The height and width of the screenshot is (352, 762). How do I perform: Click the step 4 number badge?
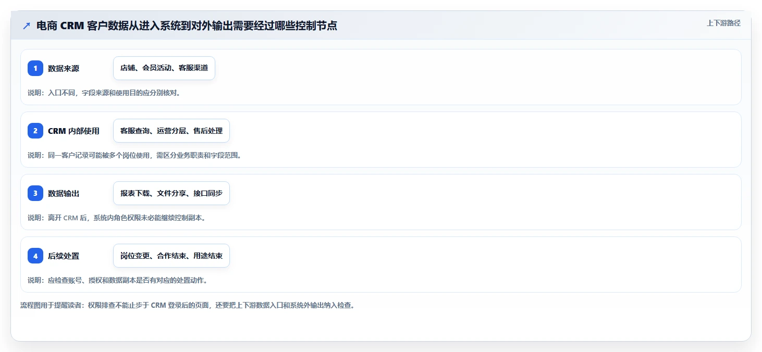coord(35,256)
